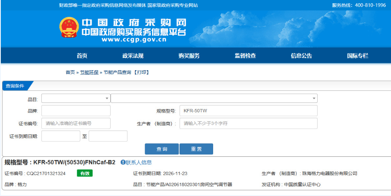This screenshot has width=391, height=196.
Task: Click the 首页 breadcrumb link
Action: pos(70,72)
